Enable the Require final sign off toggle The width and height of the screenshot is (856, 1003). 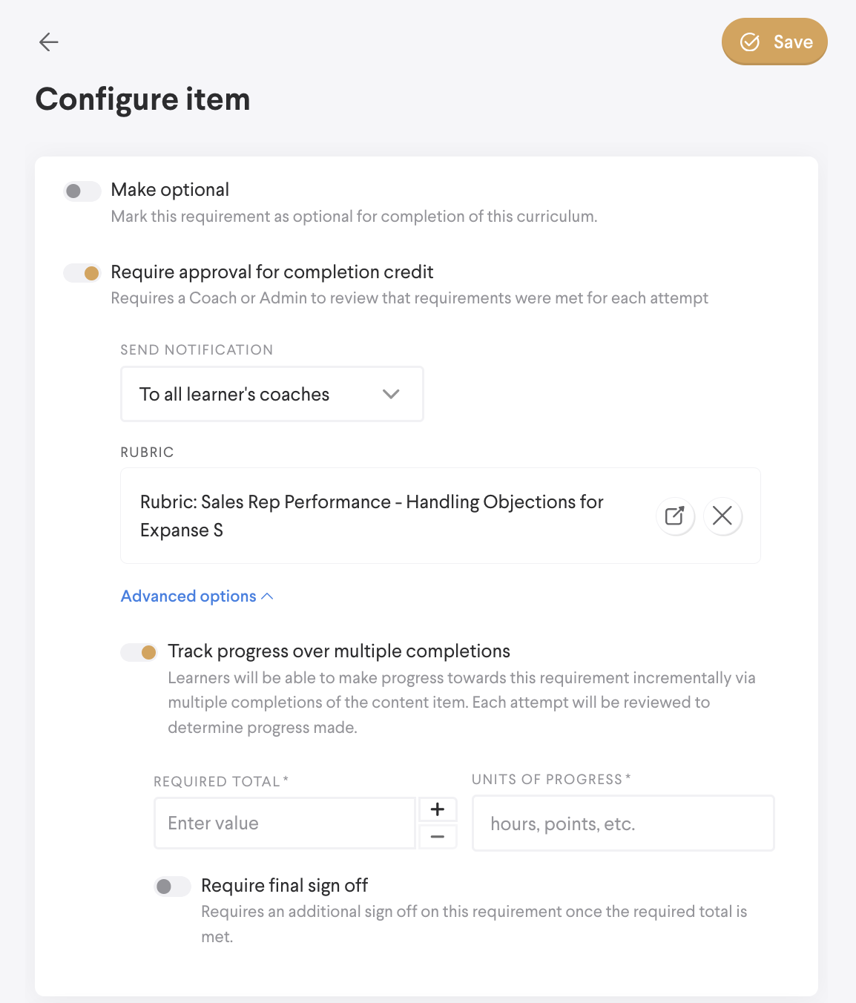[x=173, y=887]
